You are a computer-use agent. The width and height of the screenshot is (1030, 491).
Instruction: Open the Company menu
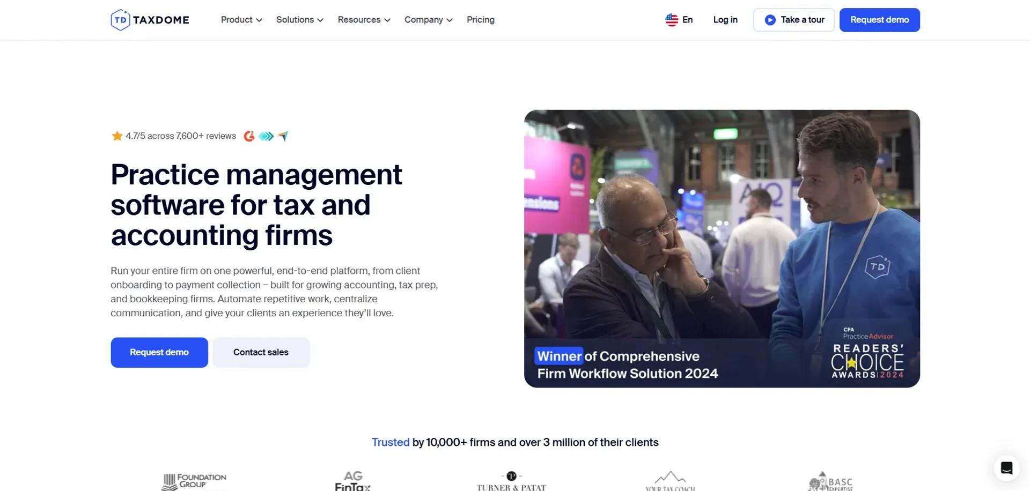pos(428,19)
